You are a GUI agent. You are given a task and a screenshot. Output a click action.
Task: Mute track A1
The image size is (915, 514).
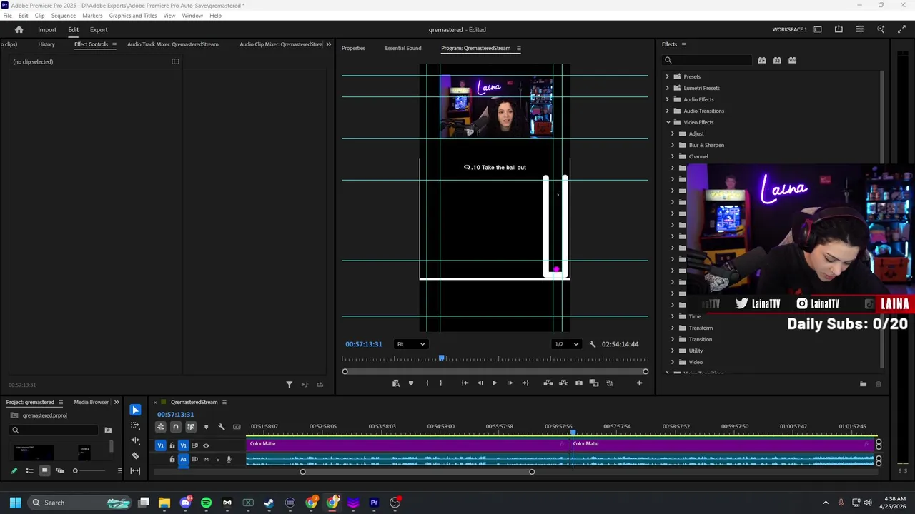pyautogui.click(x=207, y=459)
